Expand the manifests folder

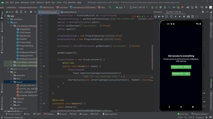[8, 19]
